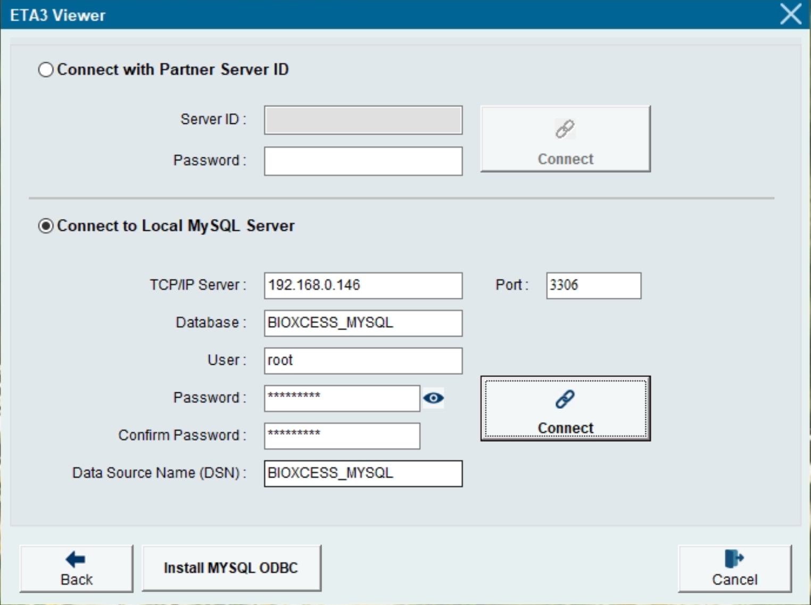Click into the TCP/IP Server address field

pyautogui.click(x=363, y=285)
